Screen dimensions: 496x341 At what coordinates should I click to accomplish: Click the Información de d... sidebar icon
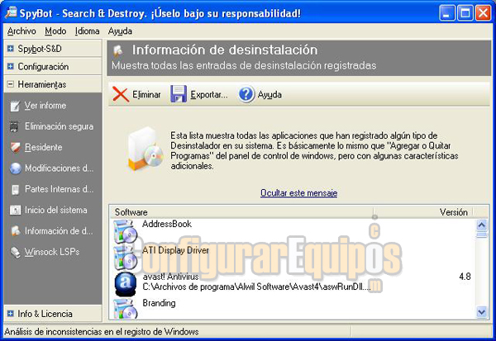pyautogui.click(x=15, y=231)
